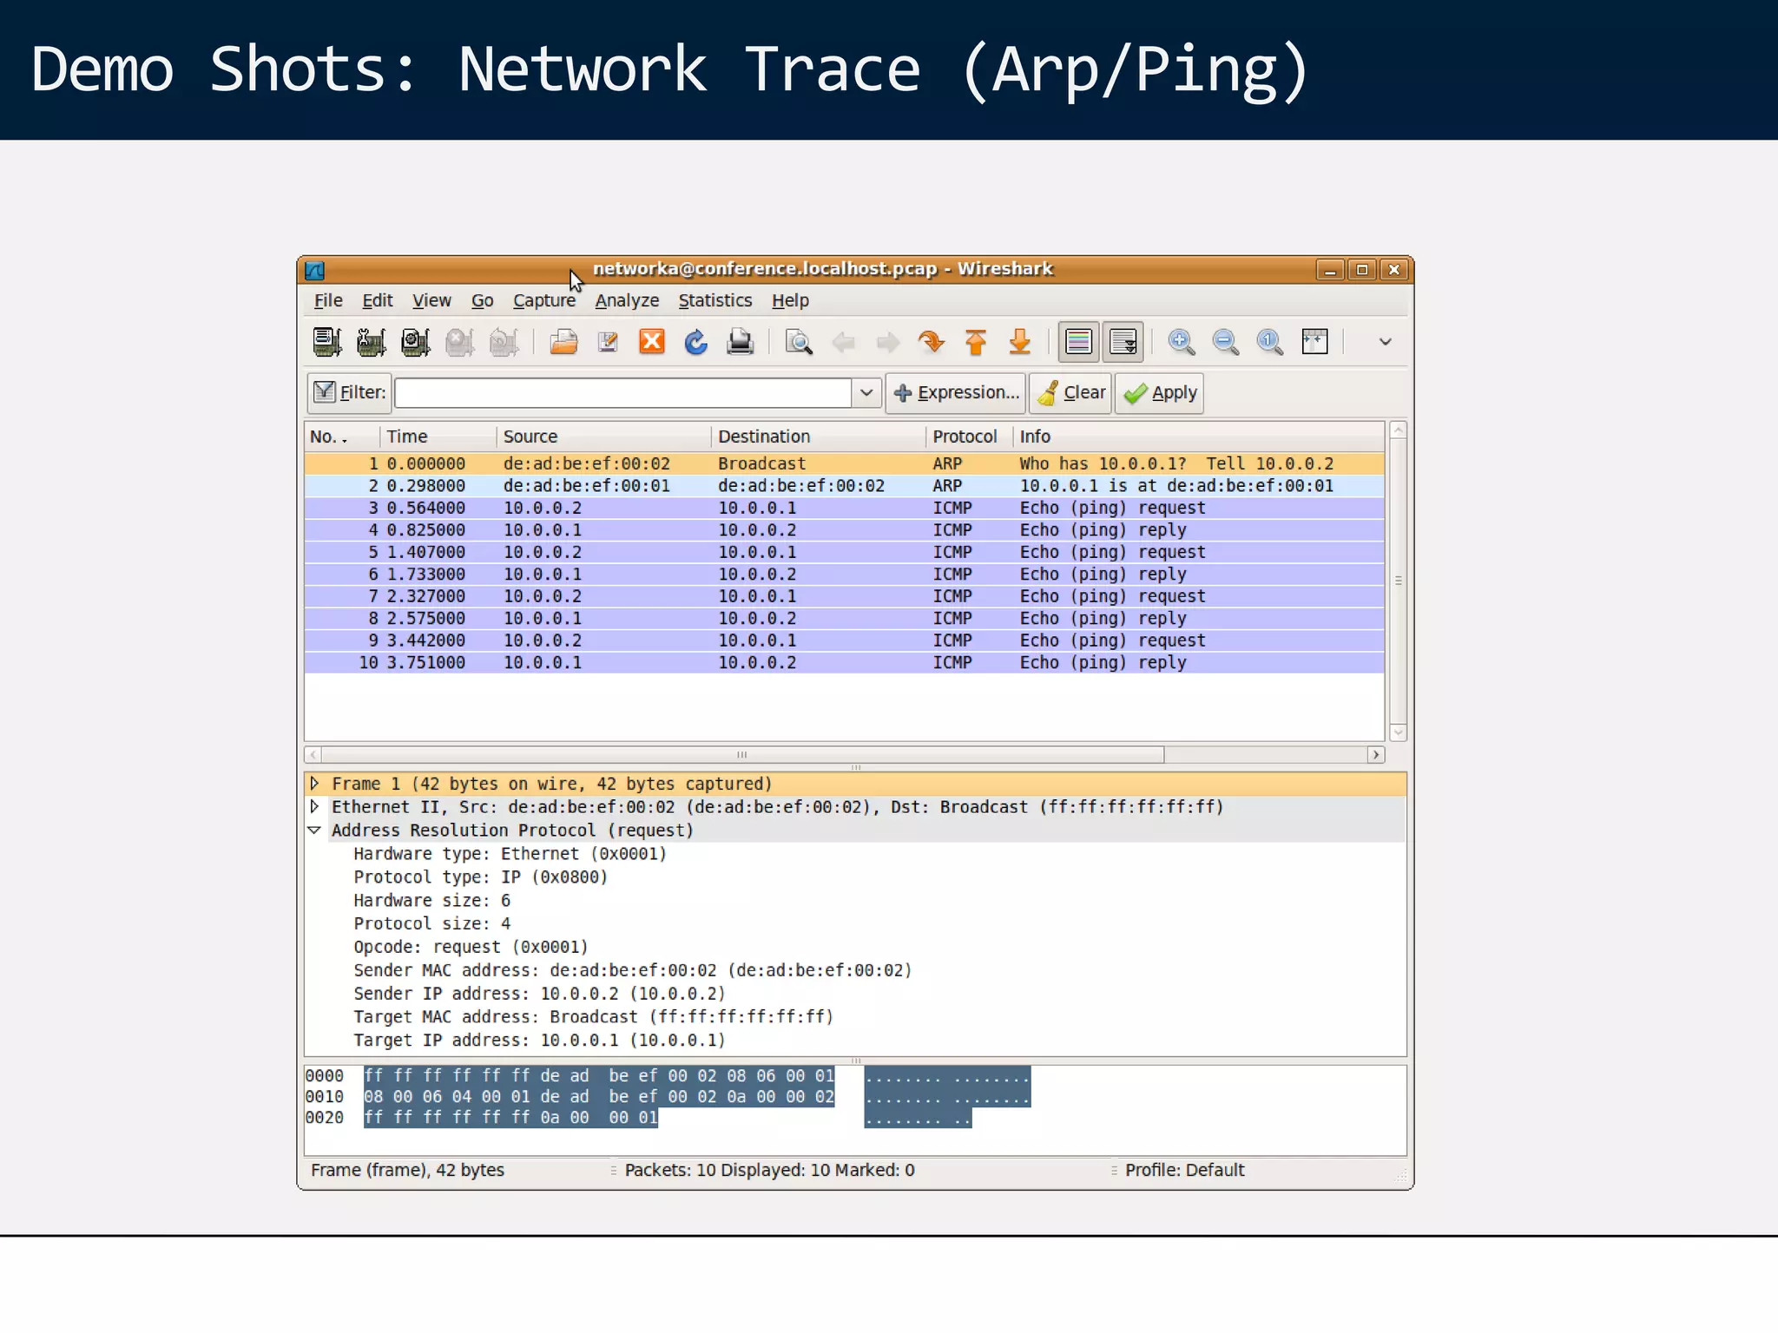This screenshot has width=1778, height=1333.
Task: Open a capture file folder icon
Action: pyautogui.click(x=563, y=342)
